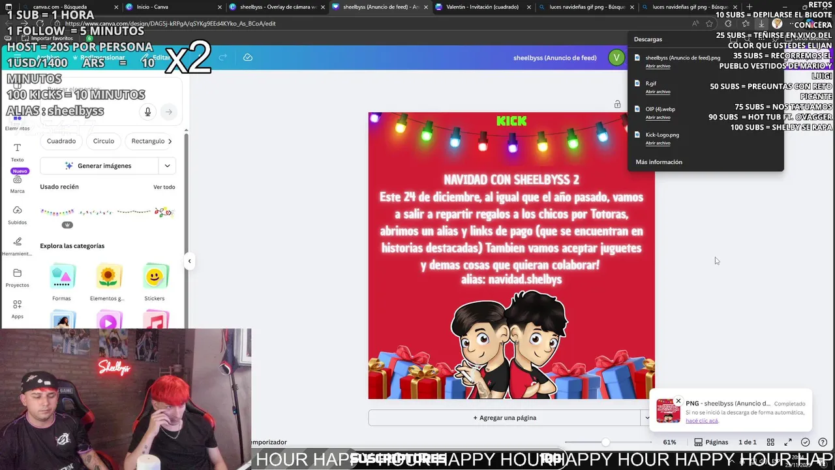Open browser favorites list icon

coord(746,23)
